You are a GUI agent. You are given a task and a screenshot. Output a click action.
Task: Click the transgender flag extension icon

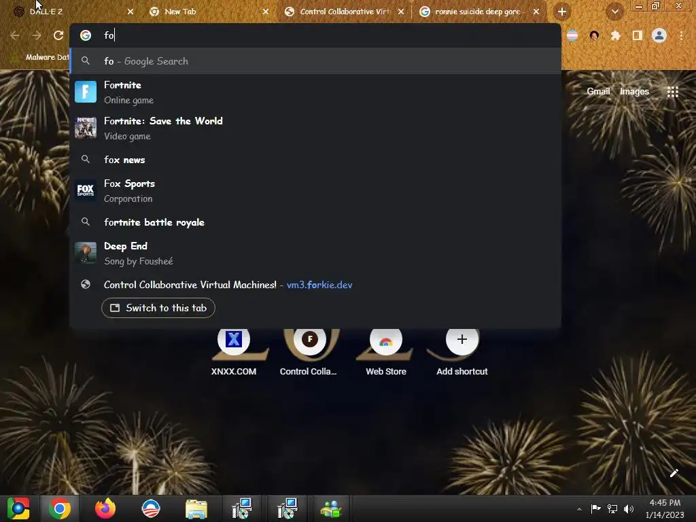pos(572,35)
